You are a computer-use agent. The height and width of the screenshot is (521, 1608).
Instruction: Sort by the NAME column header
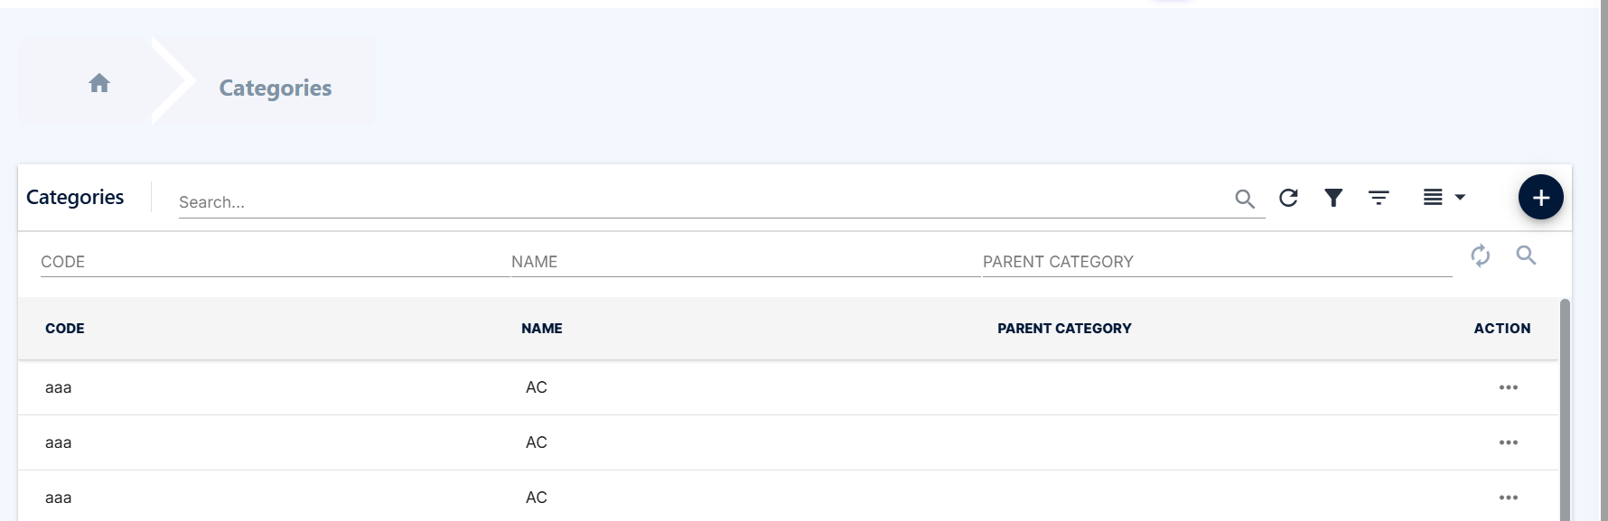(x=542, y=329)
